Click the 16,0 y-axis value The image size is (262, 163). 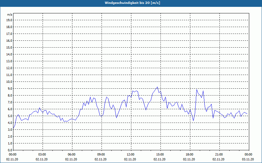(x=9, y=40)
